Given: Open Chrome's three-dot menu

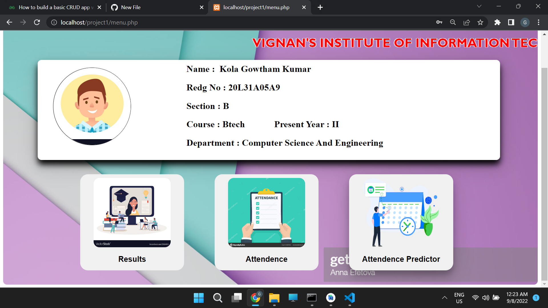Looking at the screenshot, I should coord(539,22).
